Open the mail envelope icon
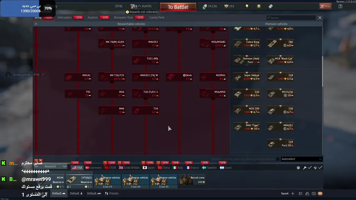Image resolution: width=356 pixels, height=200 pixels. (x=320, y=194)
